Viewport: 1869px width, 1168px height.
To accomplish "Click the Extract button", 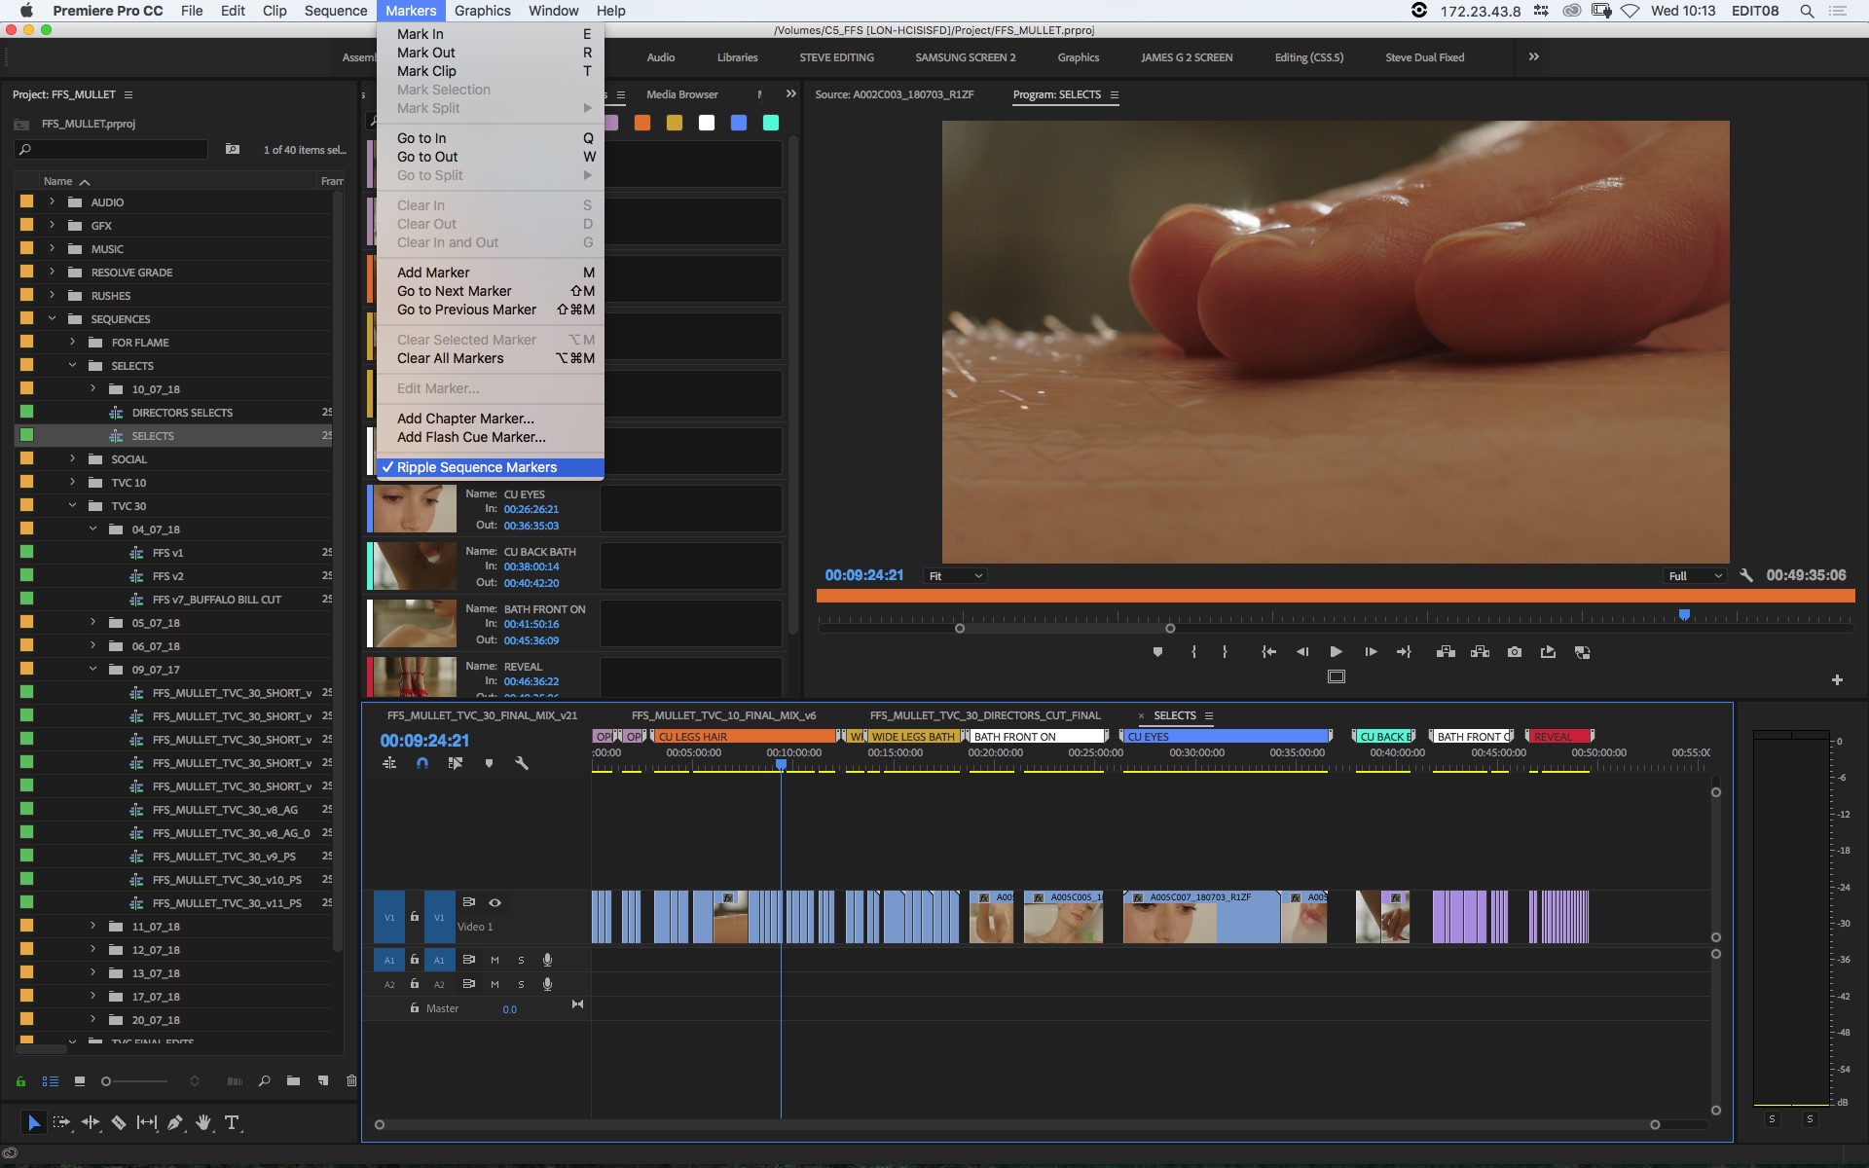I will (1480, 652).
